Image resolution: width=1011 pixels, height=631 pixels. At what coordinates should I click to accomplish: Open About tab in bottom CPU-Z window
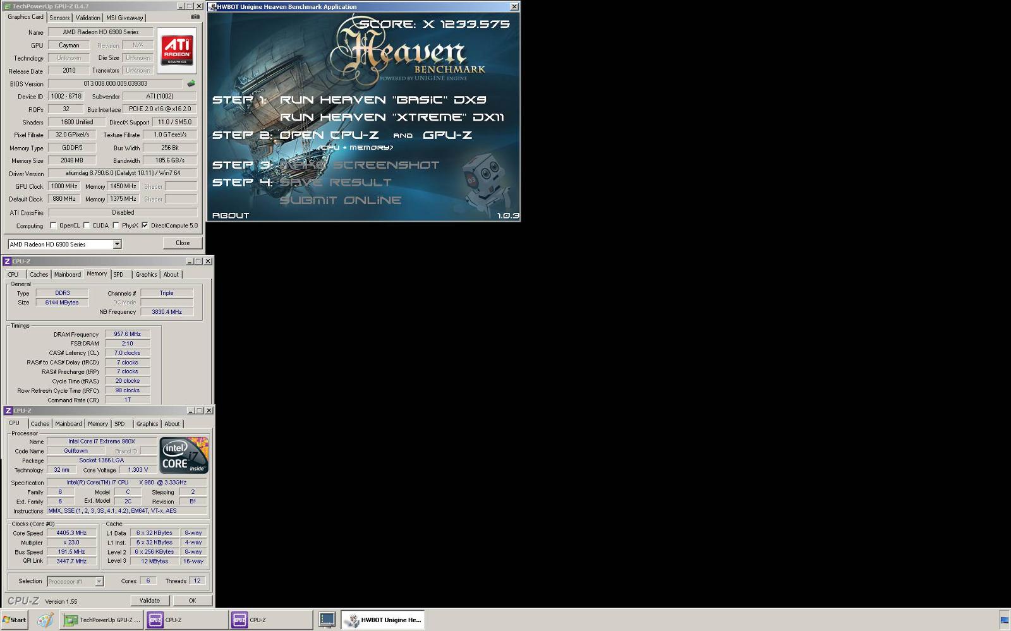pyautogui.click(x=172, y=424)
